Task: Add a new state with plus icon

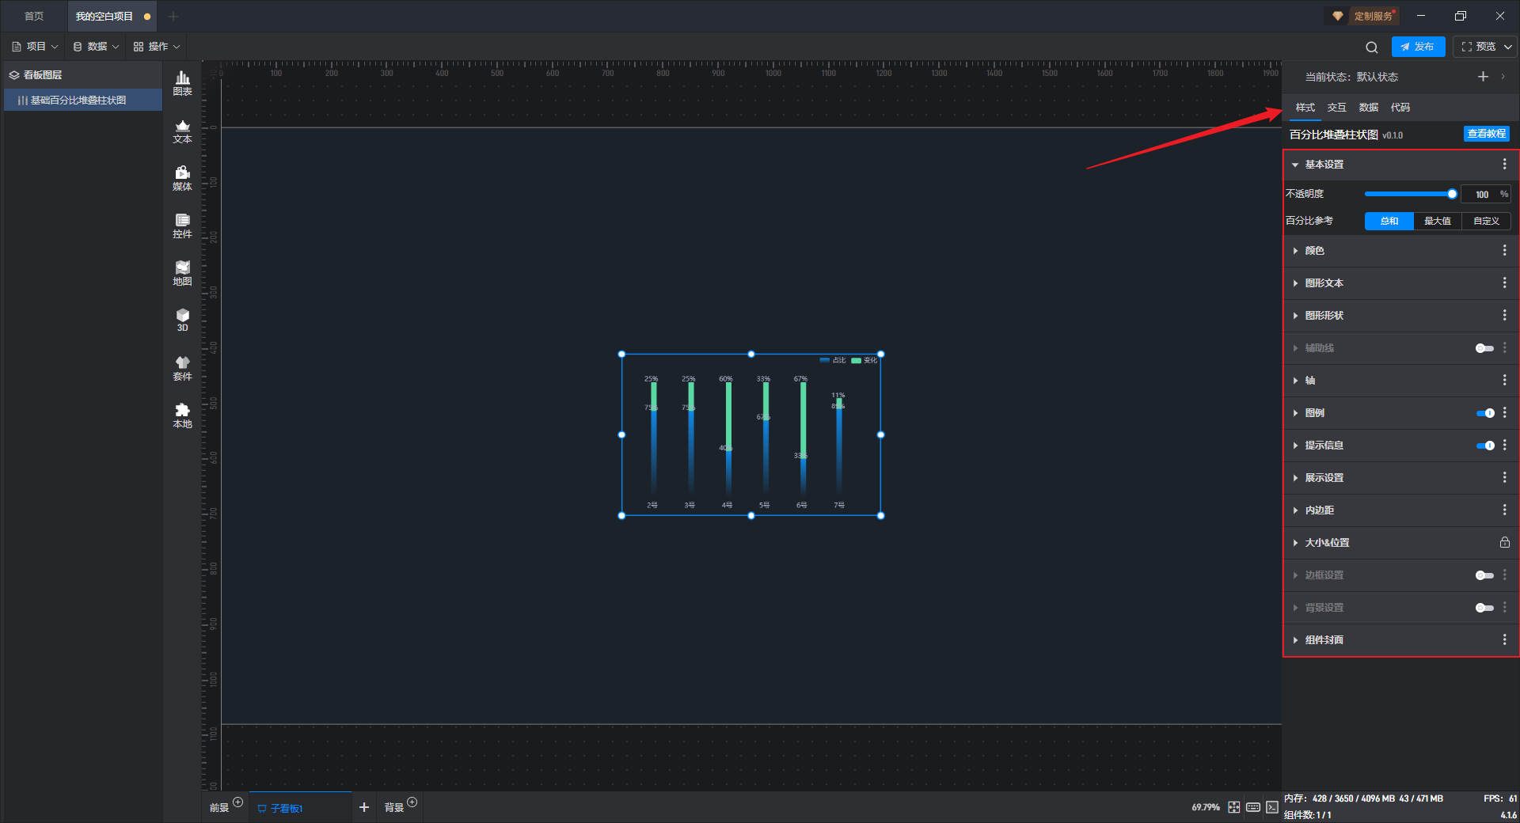Action: (x=1483, y=77)
